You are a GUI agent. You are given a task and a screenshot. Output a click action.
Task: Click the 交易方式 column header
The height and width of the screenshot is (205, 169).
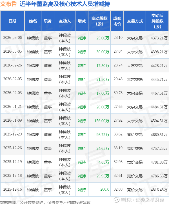pos(135,21)
